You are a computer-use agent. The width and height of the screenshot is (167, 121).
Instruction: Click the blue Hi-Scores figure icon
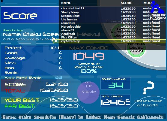point(156,7)
